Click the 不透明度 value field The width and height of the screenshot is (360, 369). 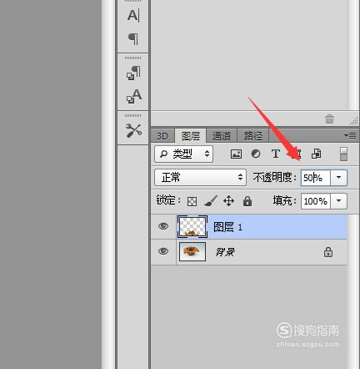315,178
